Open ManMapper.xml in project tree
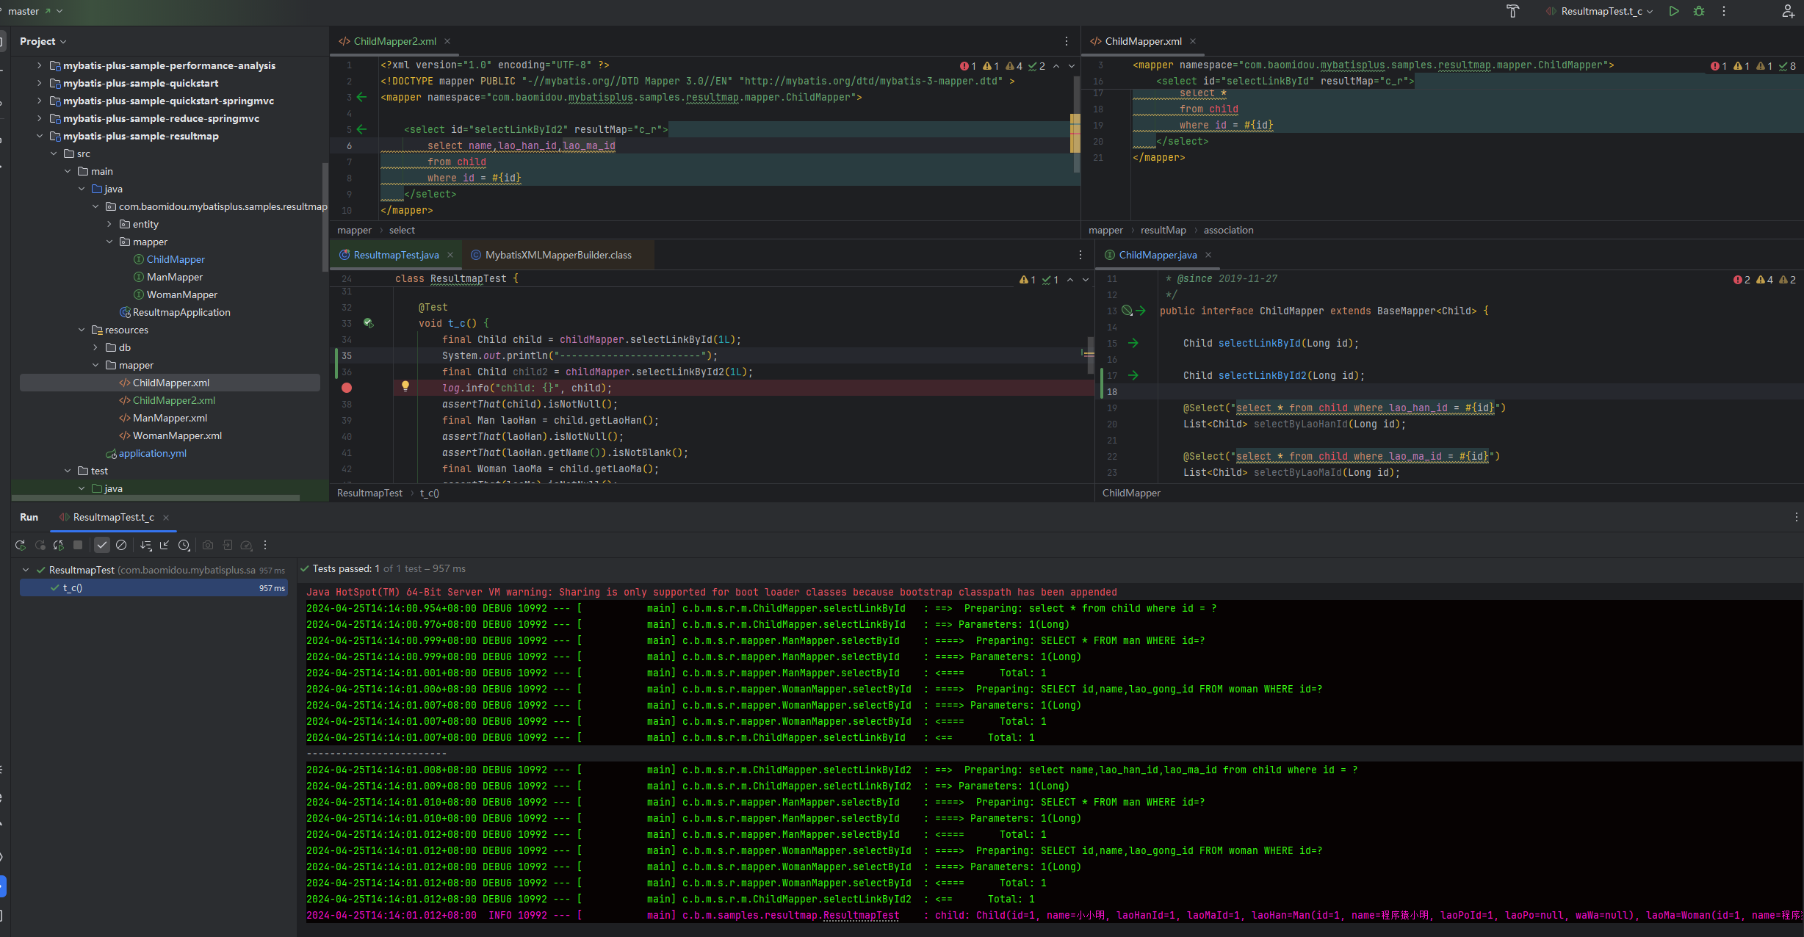This screenshot has width=1804, height=937. pos(170,418)
